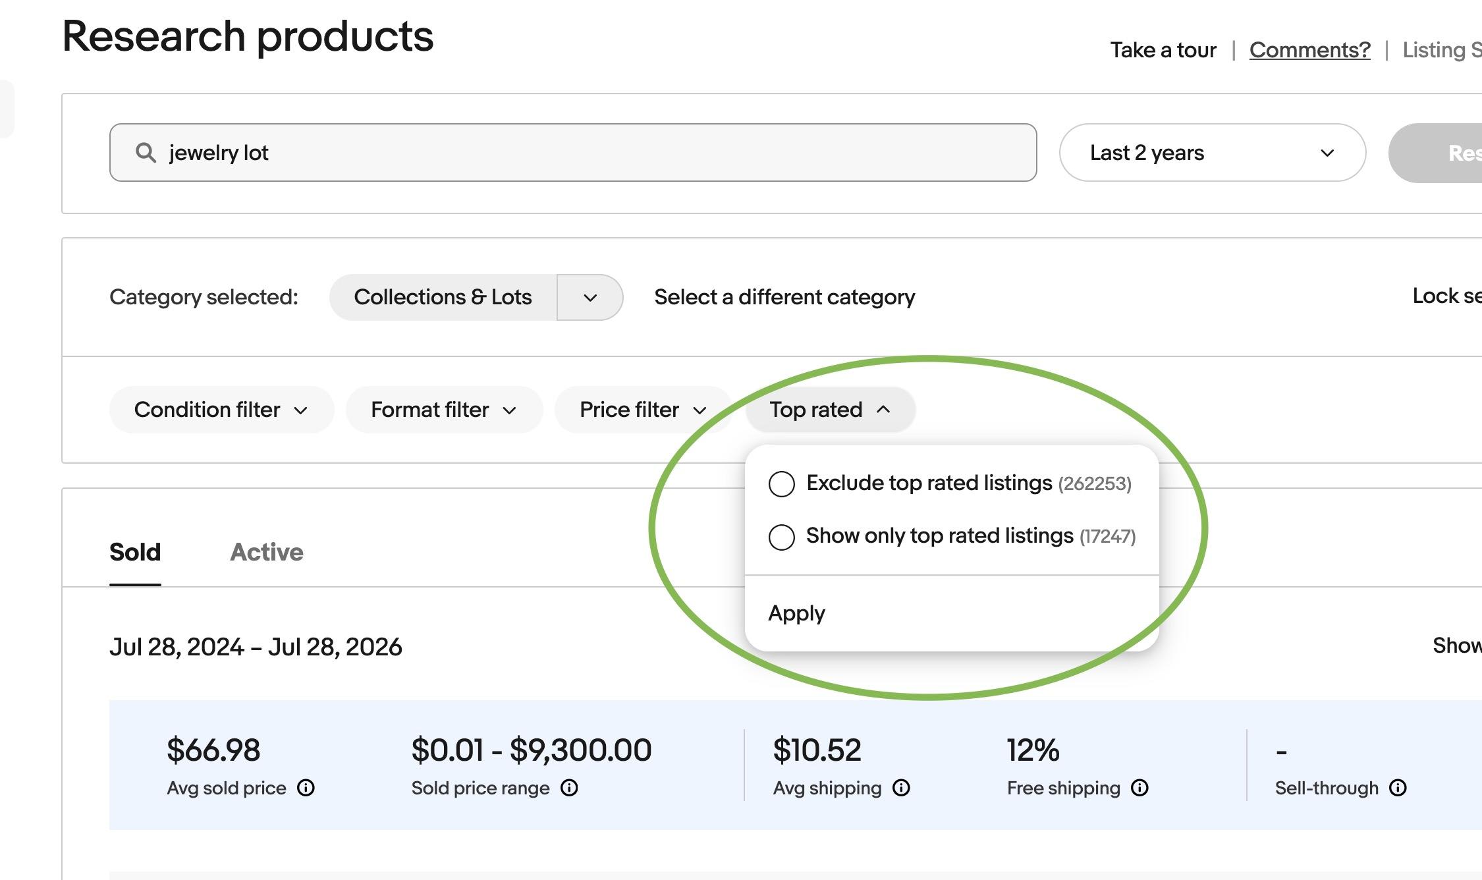
Task: Open Avg shipping info icon
Action: (901, 788)
